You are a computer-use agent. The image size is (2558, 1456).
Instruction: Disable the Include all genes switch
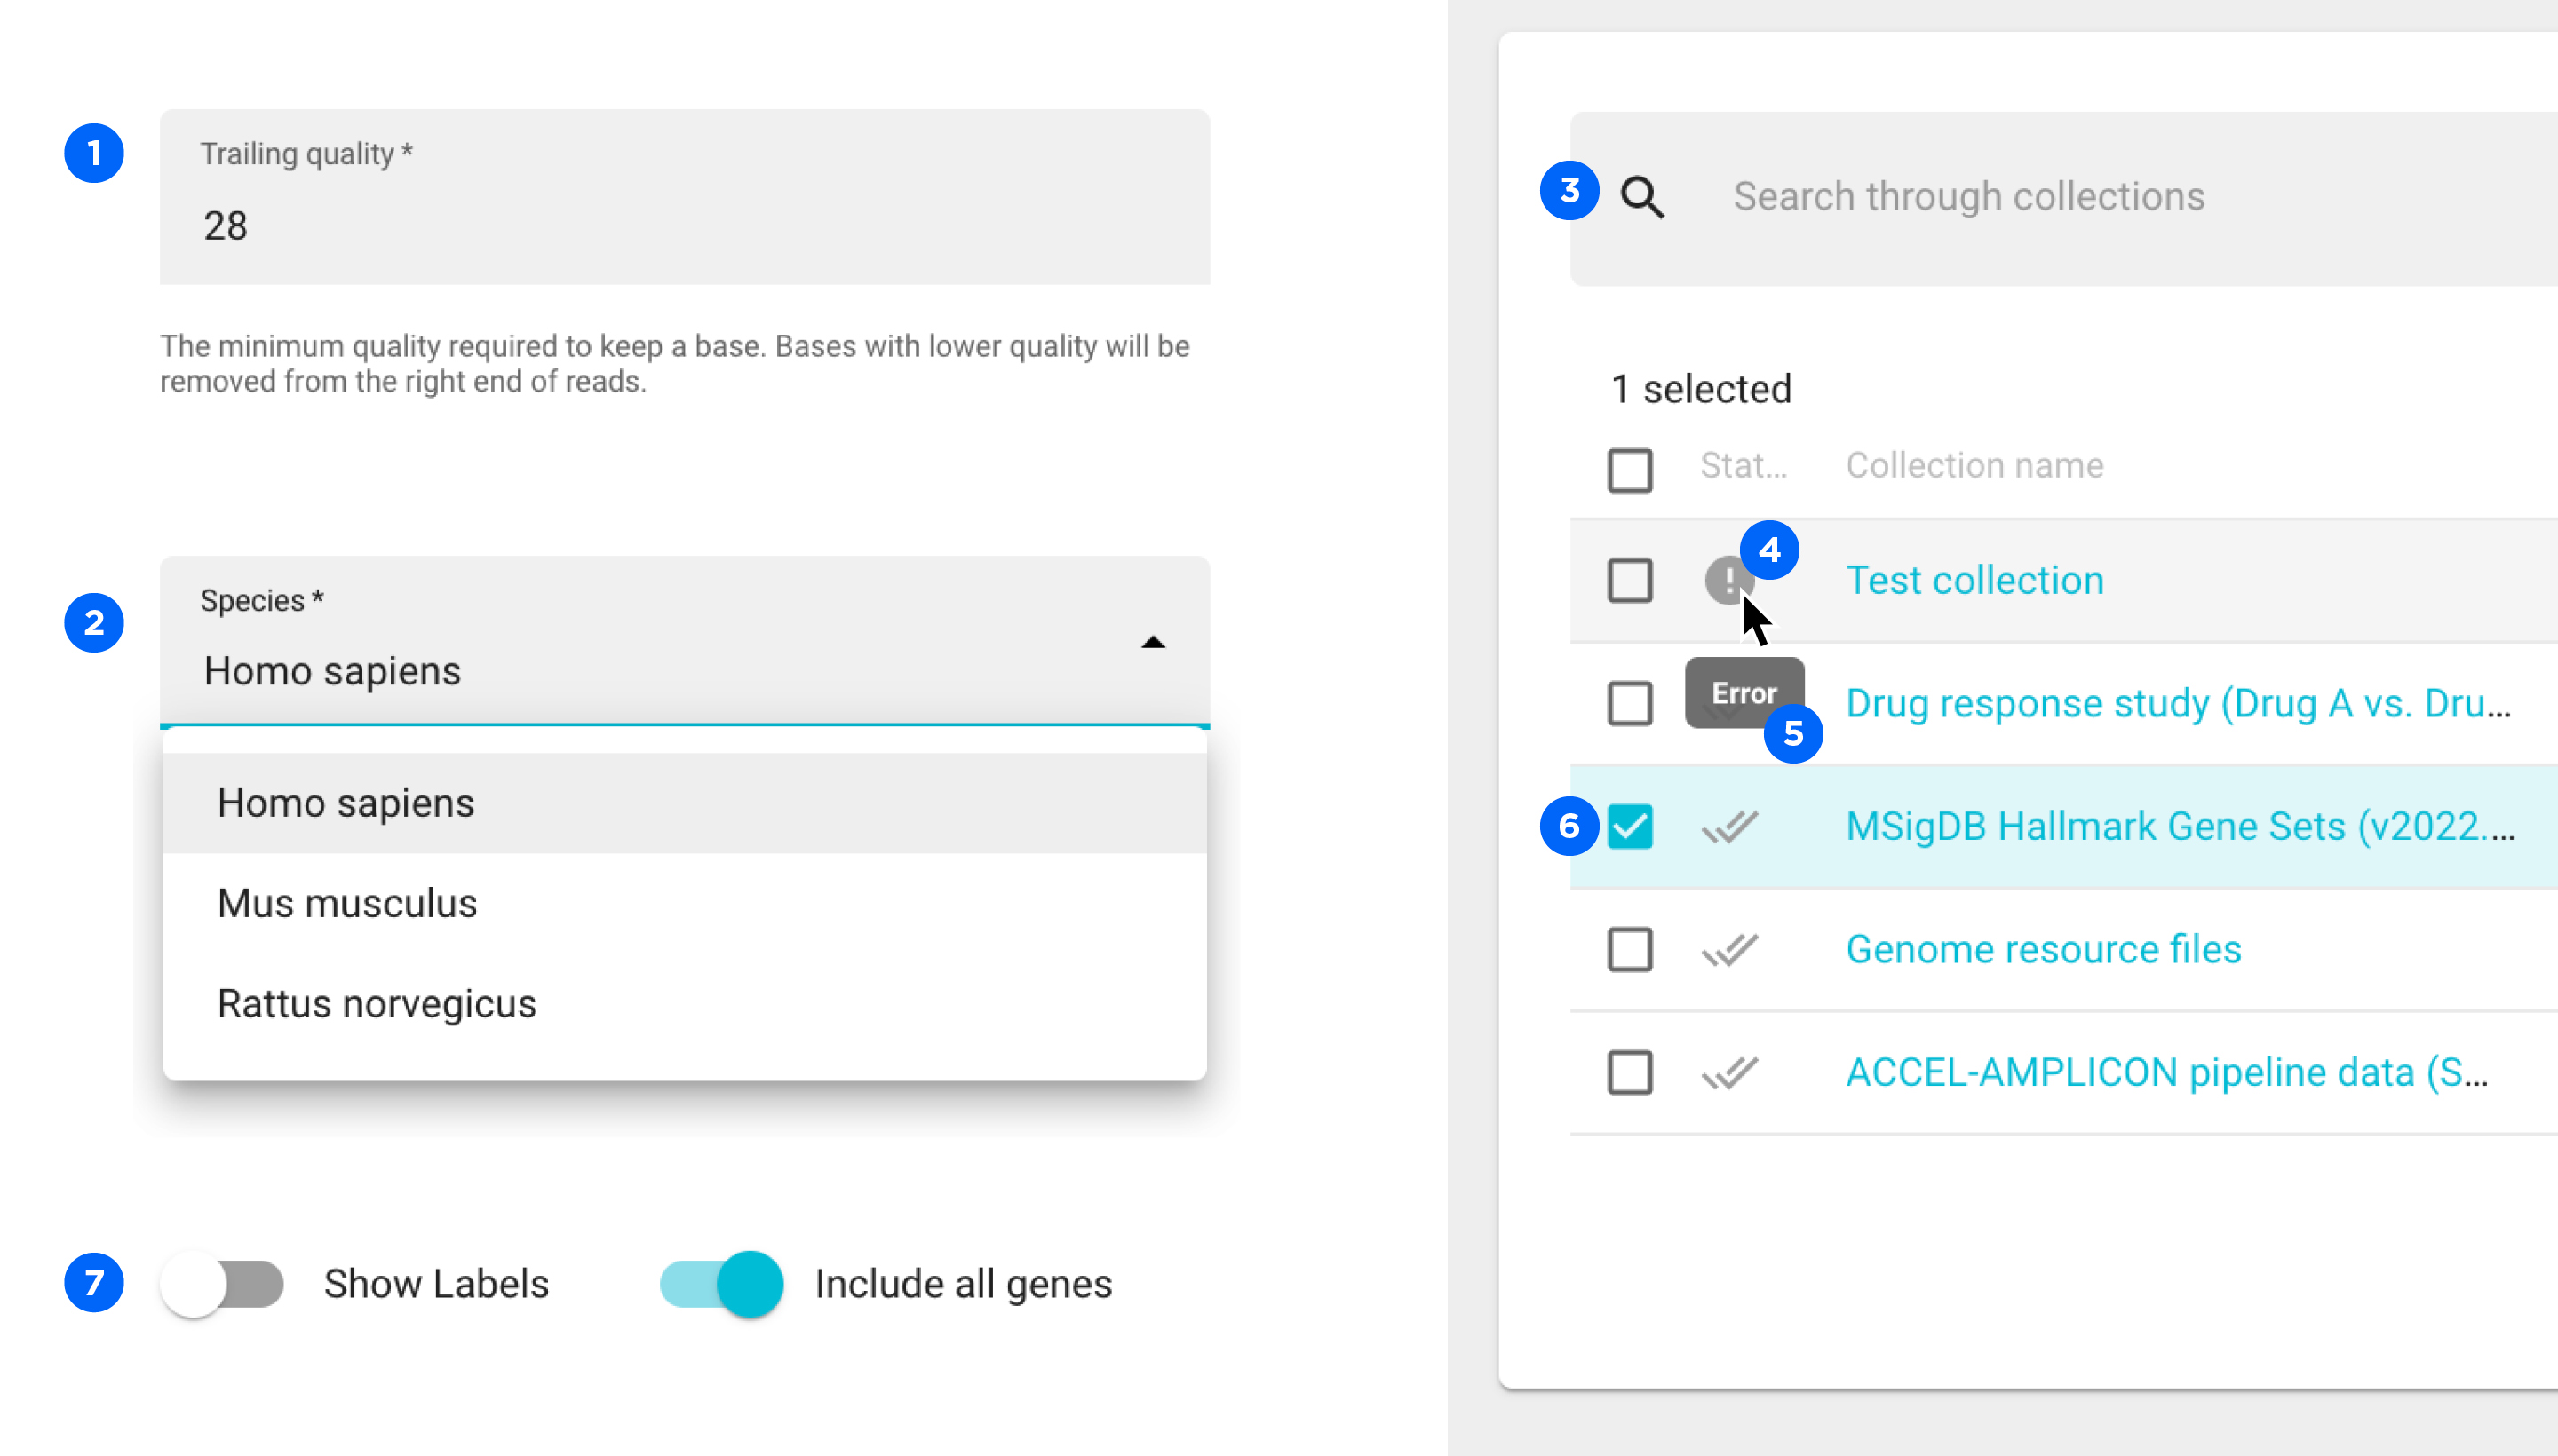(x=722, y=1284)
